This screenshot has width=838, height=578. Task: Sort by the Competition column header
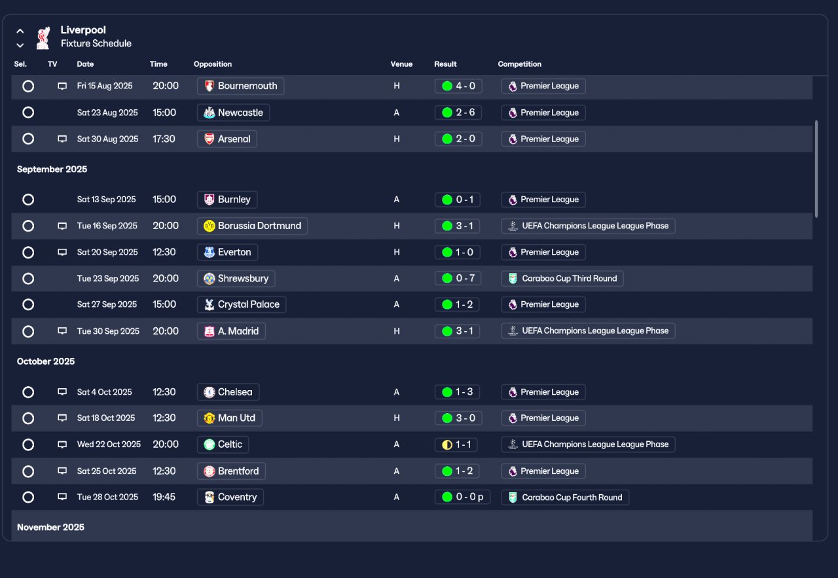click(519, 64)
